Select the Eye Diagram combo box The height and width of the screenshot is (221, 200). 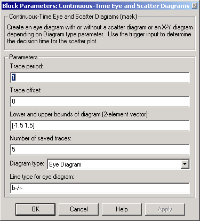(x=118, y=164)
